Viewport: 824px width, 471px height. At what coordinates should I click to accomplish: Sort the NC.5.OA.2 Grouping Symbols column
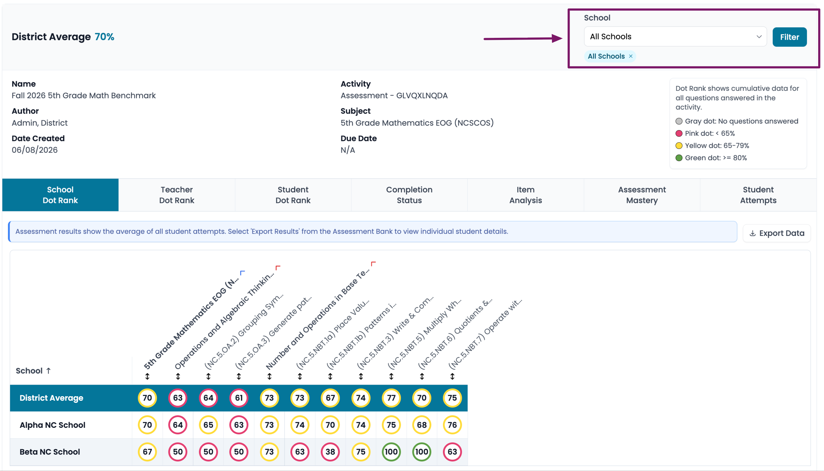pos(208,377)
